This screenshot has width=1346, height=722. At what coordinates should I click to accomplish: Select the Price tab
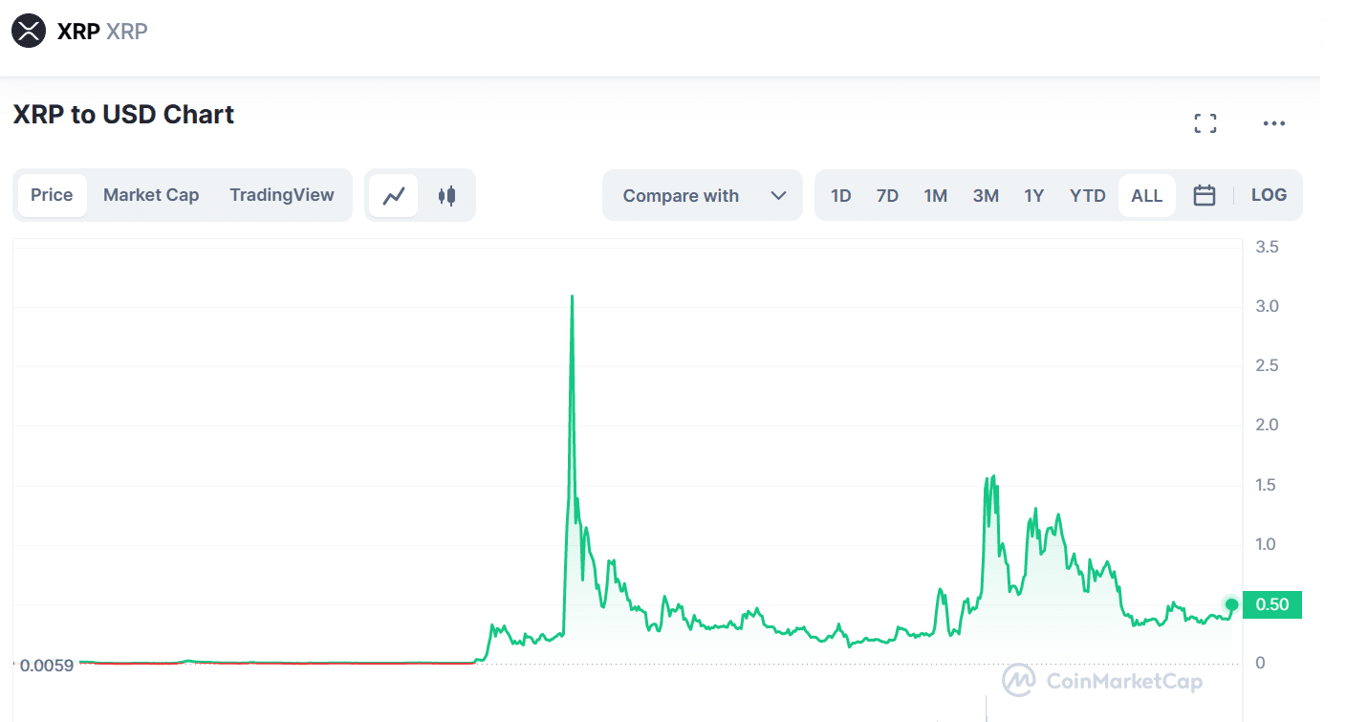52,195
